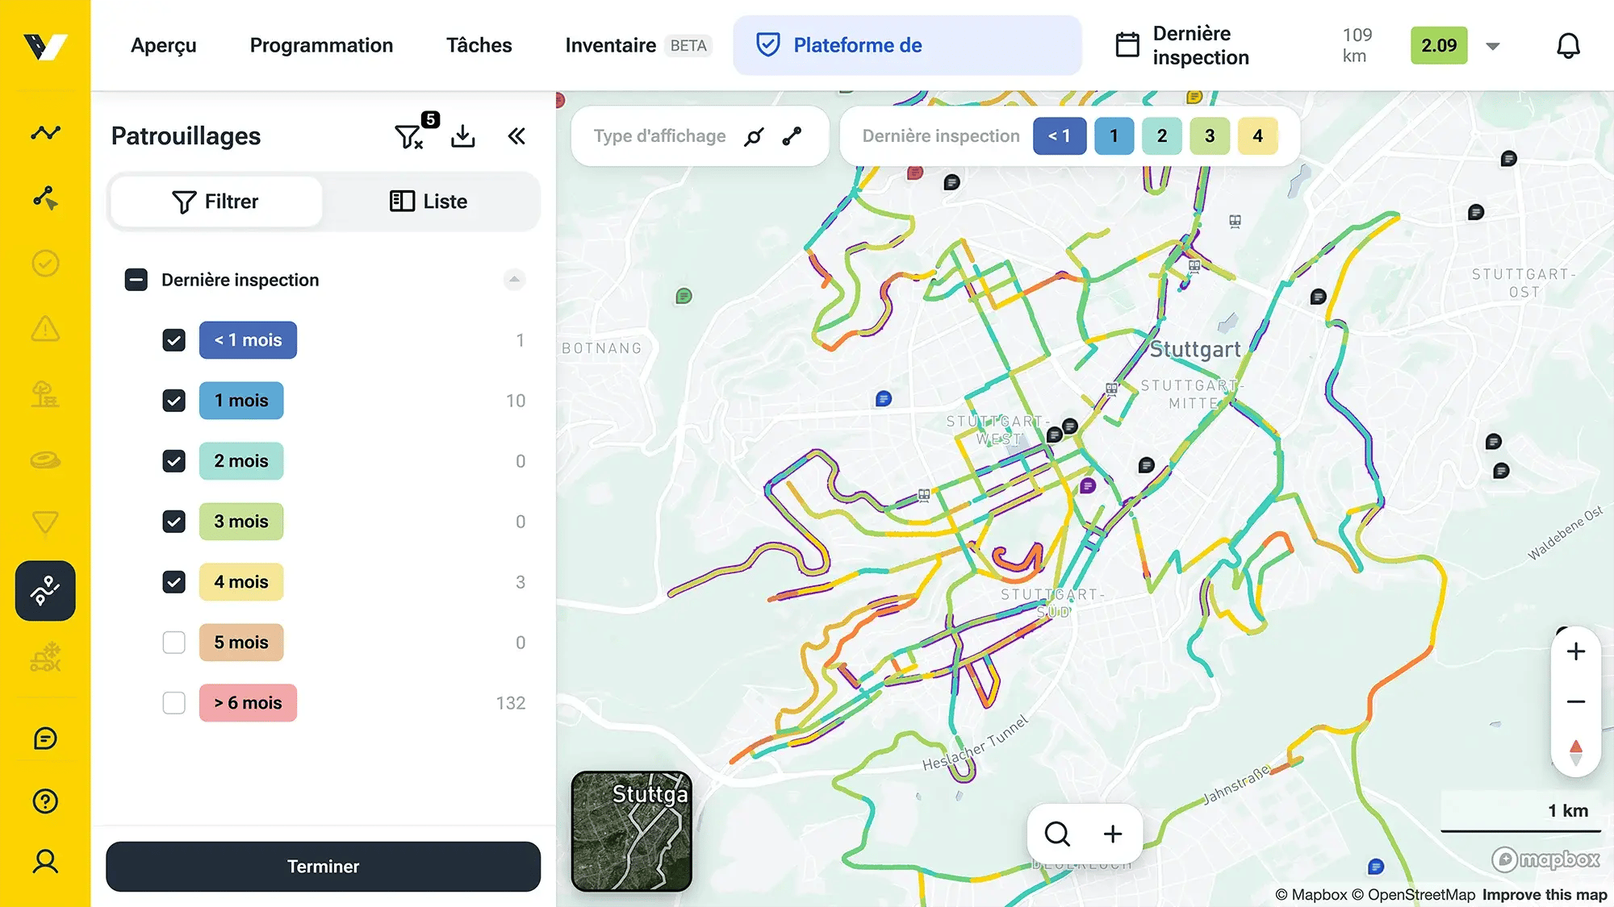Viewport: 1614px width, 907px height.
Task: Click the warning triangle icon in sidebar
Action: pyautogui.click(x=45, y=329)
